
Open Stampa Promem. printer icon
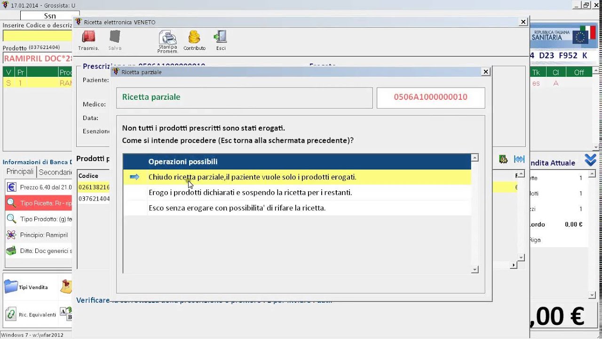167,37
